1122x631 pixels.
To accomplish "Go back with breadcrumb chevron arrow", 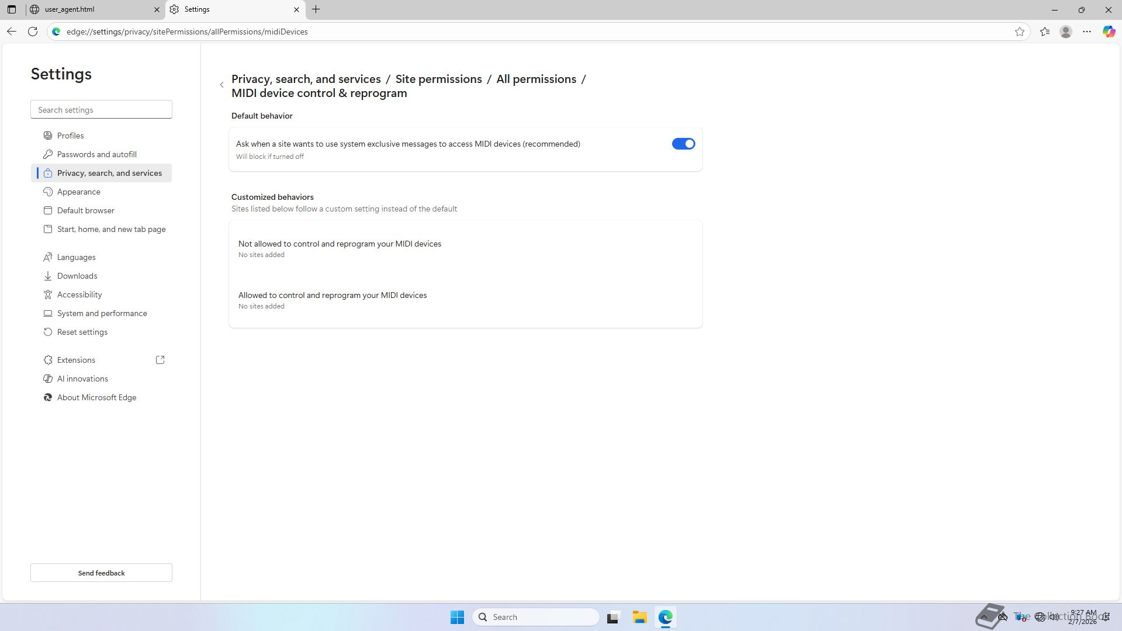I will click(222, 85).
